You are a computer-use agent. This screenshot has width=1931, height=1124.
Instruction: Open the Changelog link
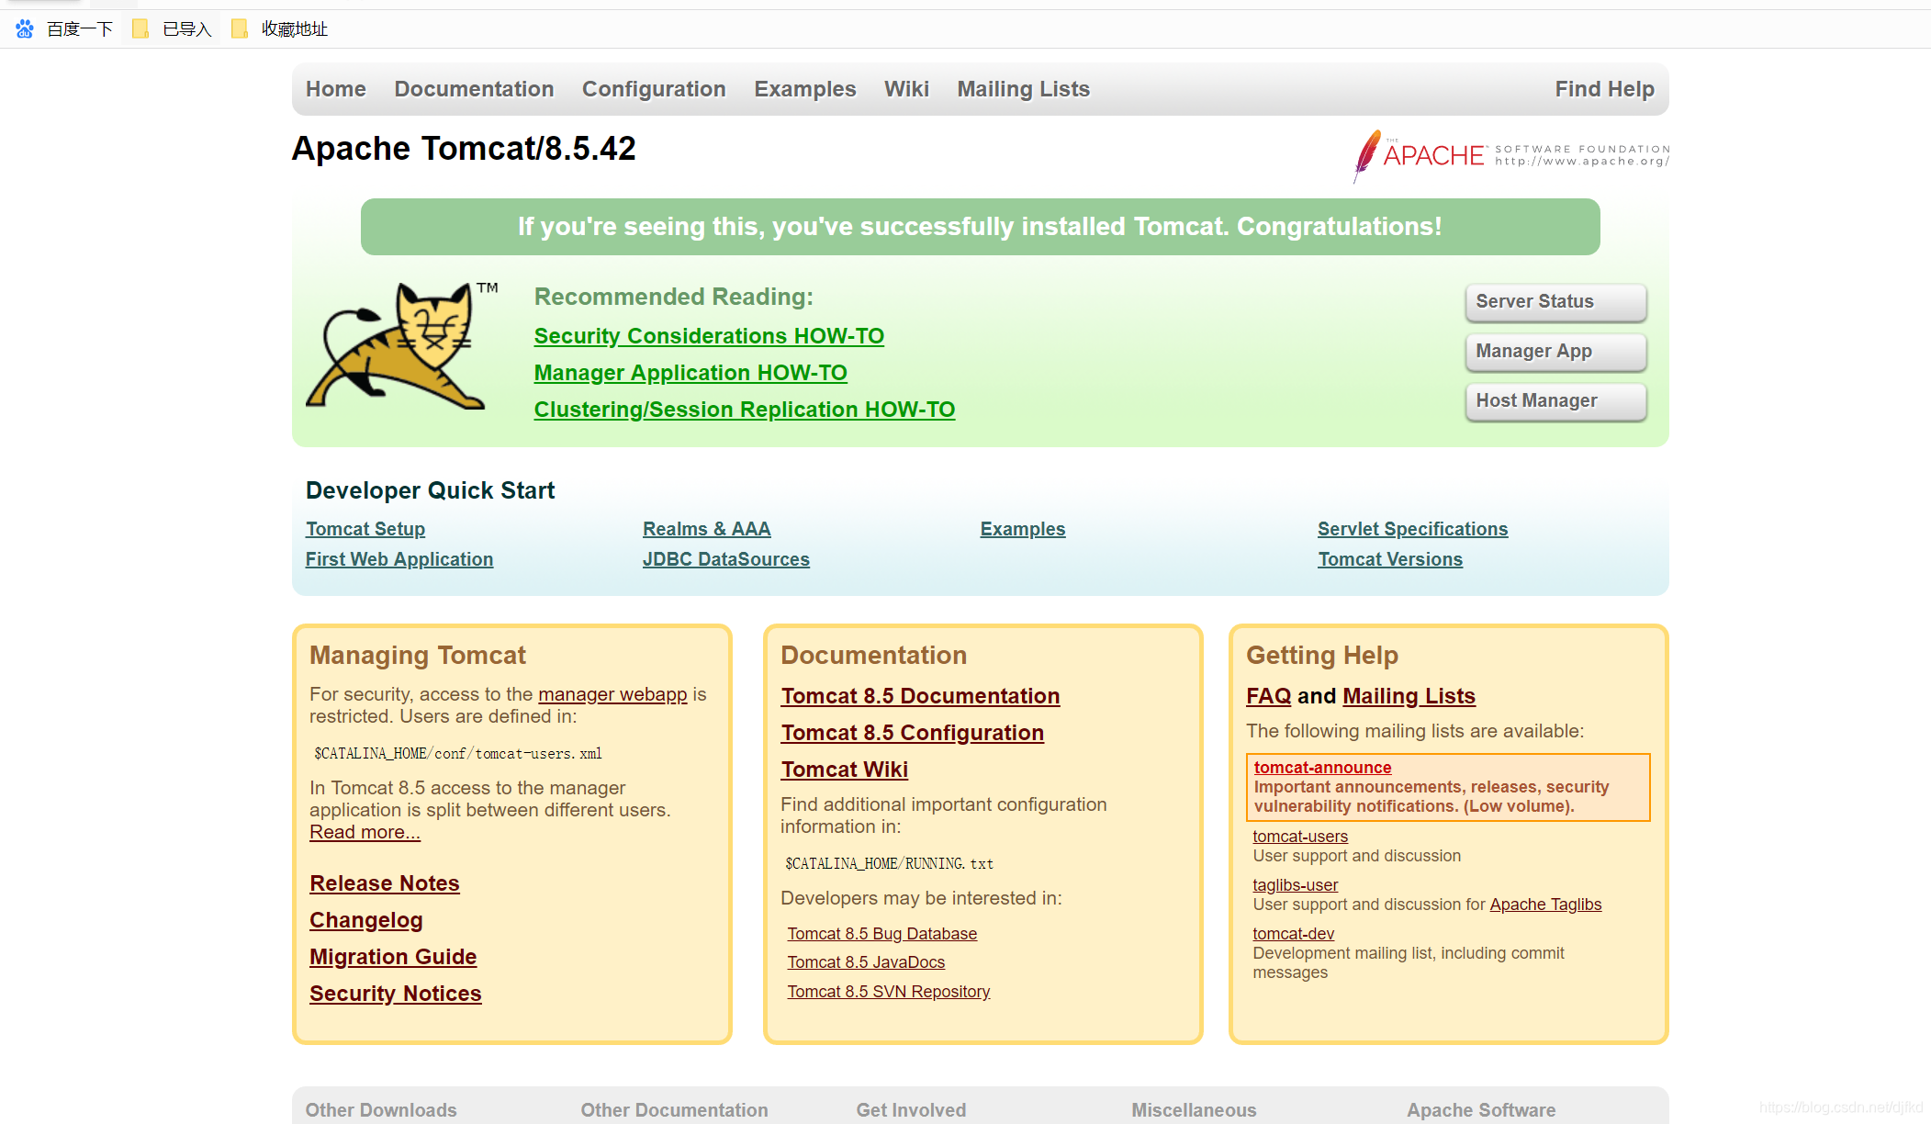click(366, 920)
